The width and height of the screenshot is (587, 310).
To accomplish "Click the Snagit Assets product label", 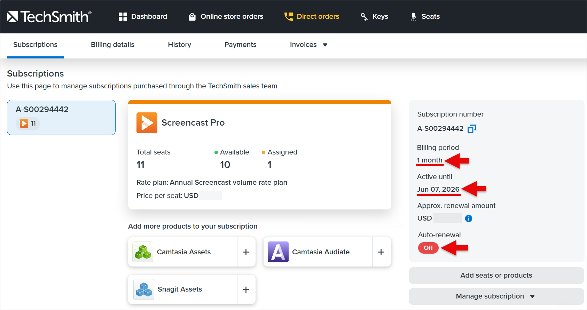I will (x=180, y=289).
